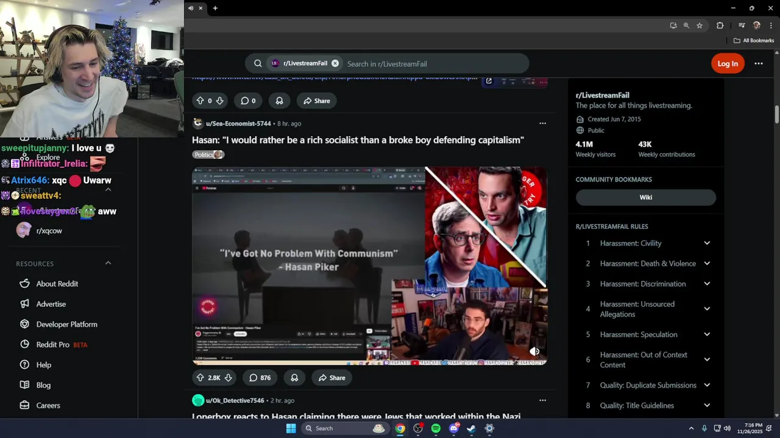Open Steam from the taskbar
Screen dimensions: 780x438
click(x=471, y=428)
